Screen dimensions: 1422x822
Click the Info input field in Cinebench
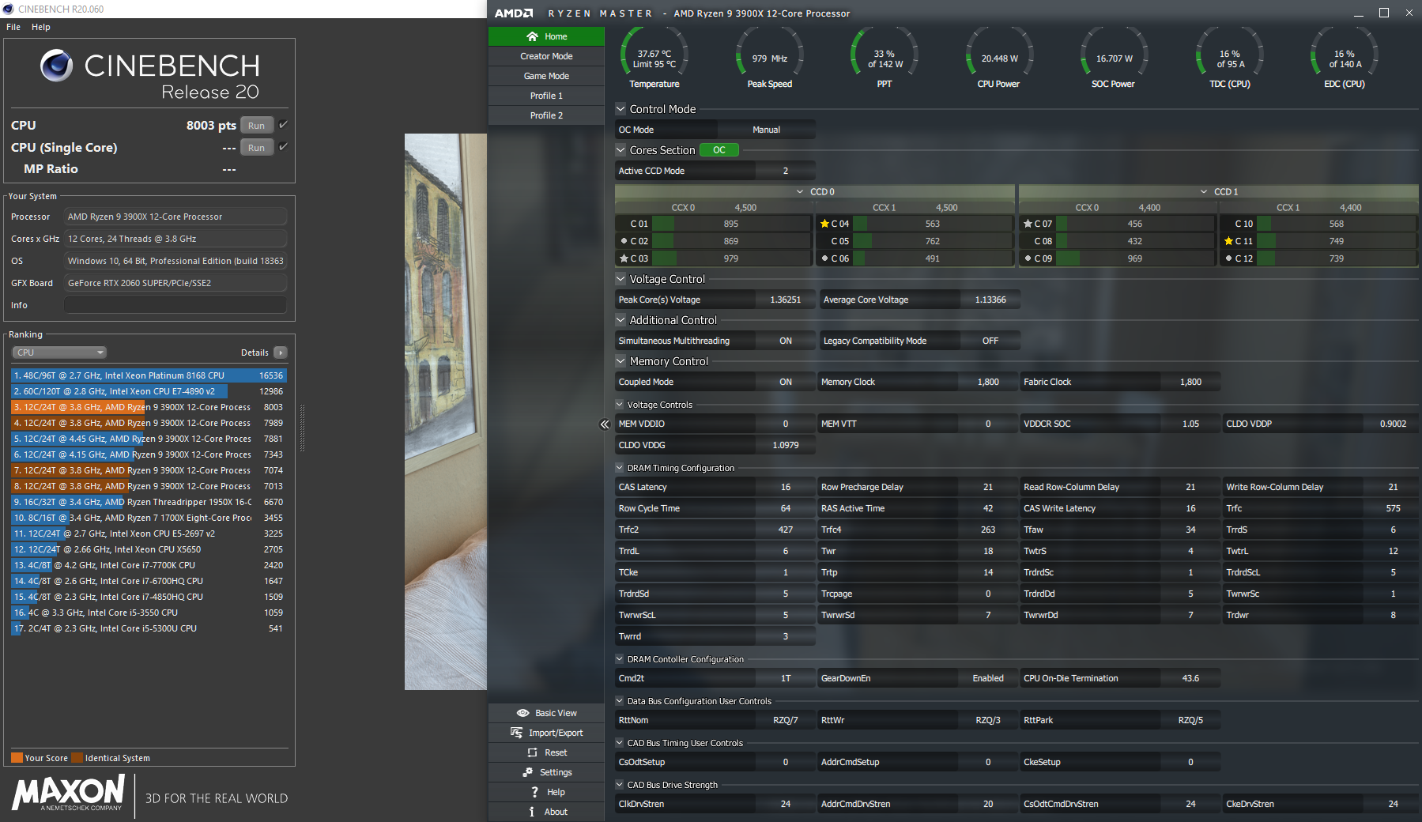(x=175, y=305)
